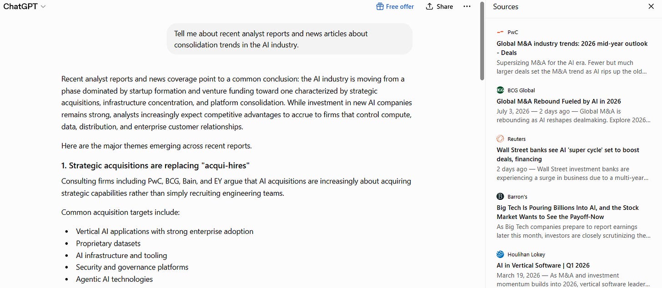This screenshot has width=662, height=288.
Task: Click the conversation vertical scrollbar thumb
Action: pos(482,40)
